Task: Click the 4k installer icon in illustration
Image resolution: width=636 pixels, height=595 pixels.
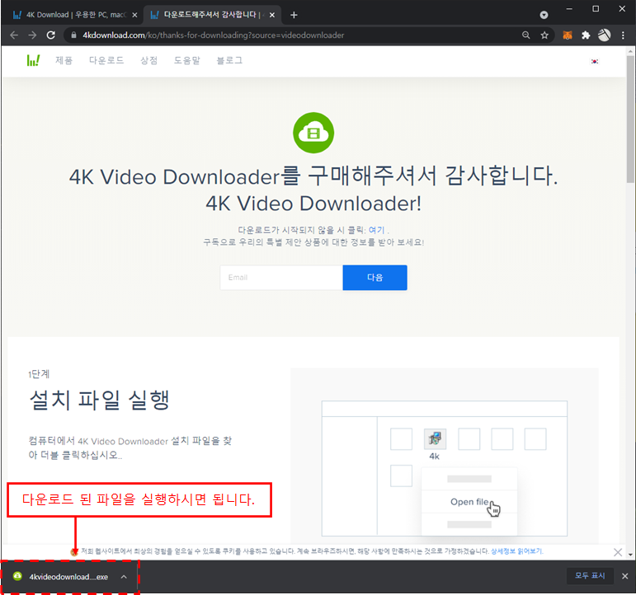Action: click(x=435, y=439)
